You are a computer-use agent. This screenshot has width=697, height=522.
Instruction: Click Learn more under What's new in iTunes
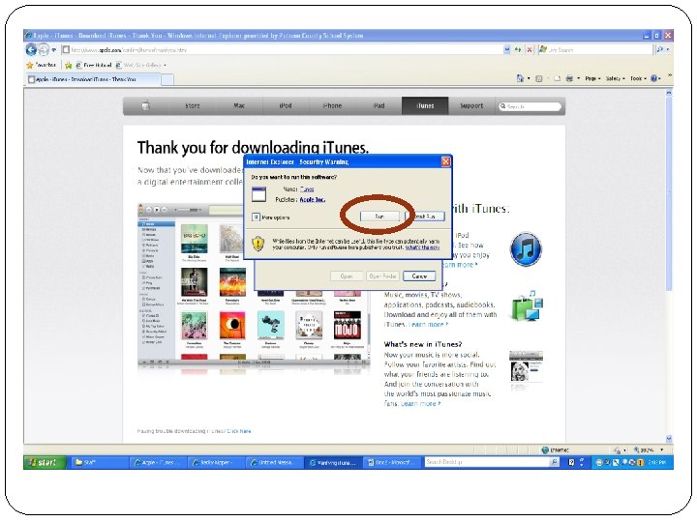(420, 403)
